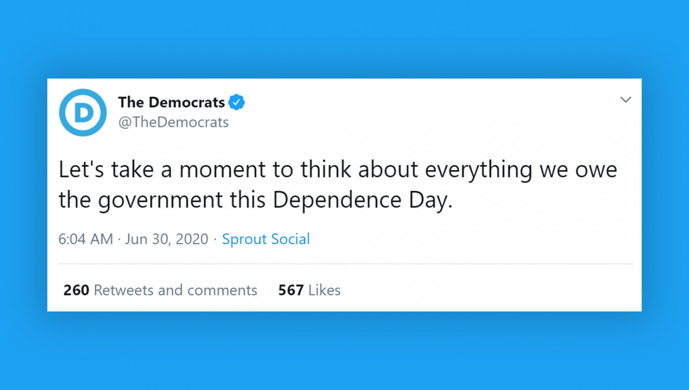This screenshot has height=390, width=689.
Task: Click the "Retweets and comments" label
Action: click(176, 290)
